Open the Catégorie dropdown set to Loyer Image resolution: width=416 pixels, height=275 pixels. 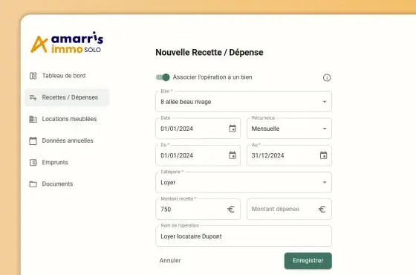coord(244,182)
